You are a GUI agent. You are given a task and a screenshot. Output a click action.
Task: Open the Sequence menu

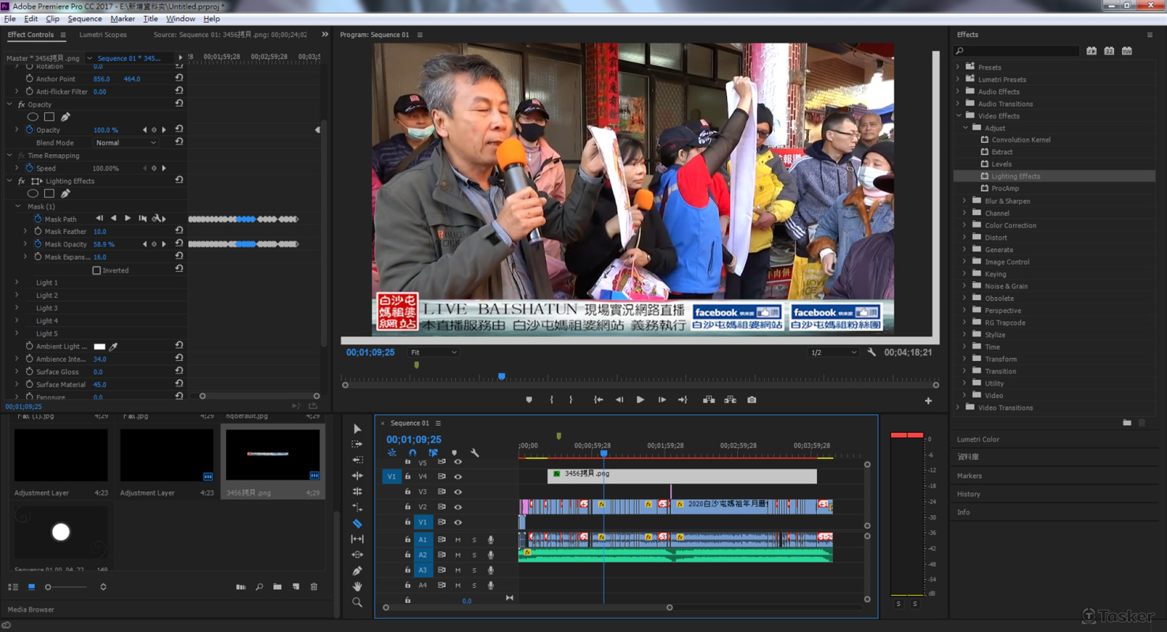click(85, 18)
